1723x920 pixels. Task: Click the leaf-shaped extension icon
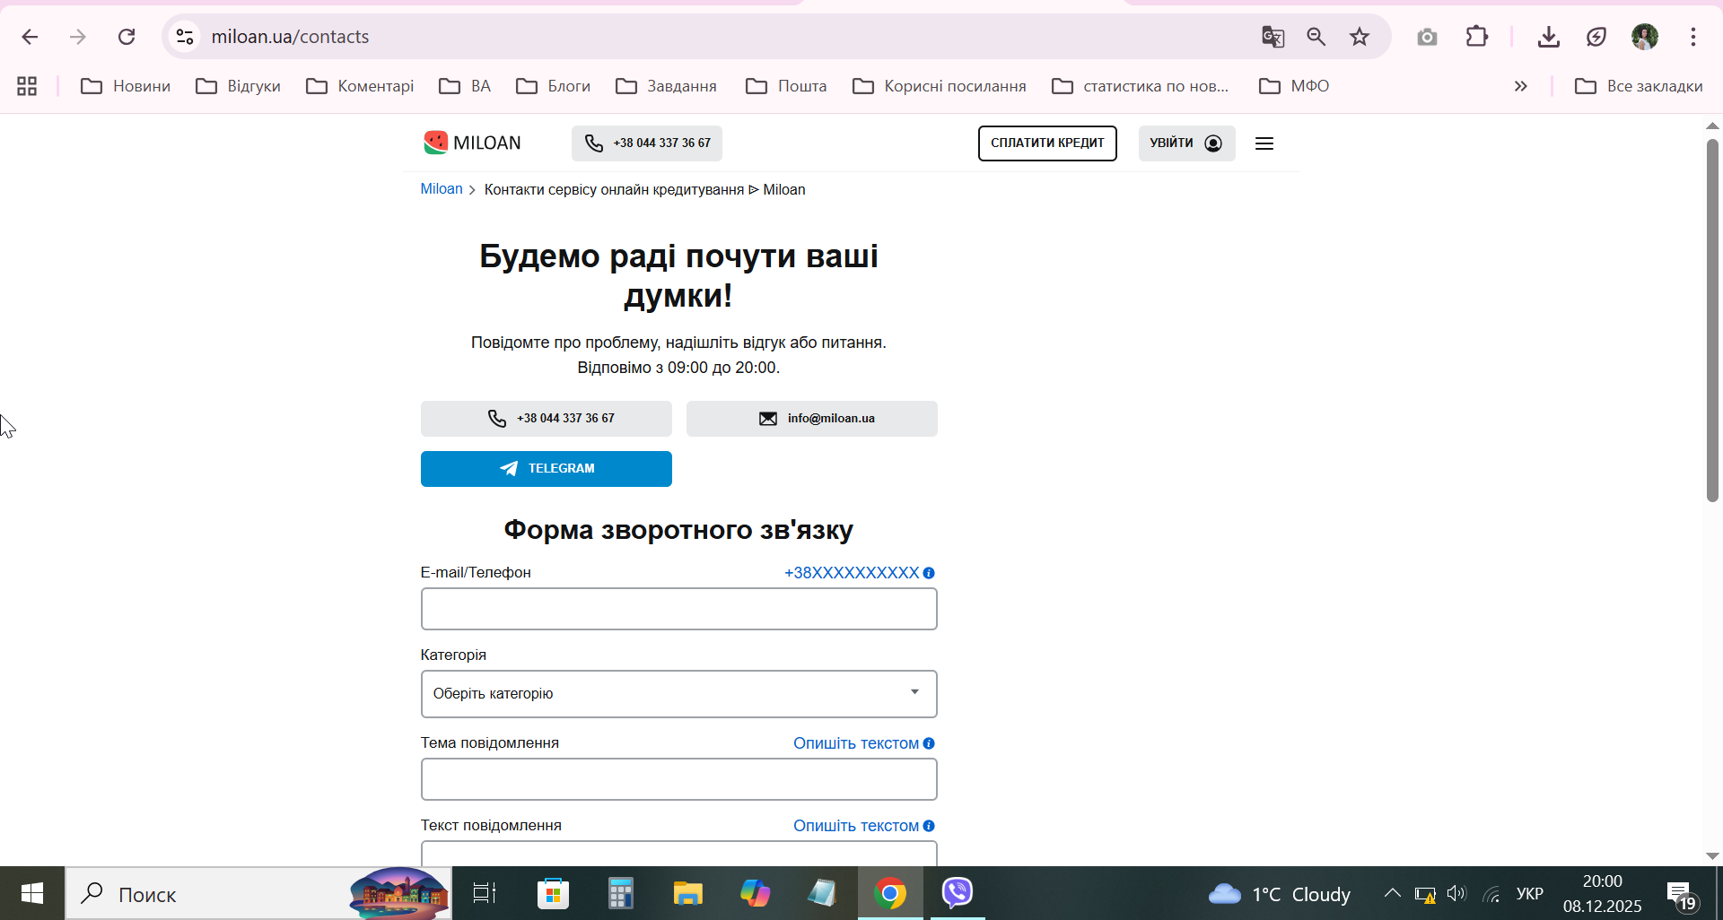pos(1596,37)
